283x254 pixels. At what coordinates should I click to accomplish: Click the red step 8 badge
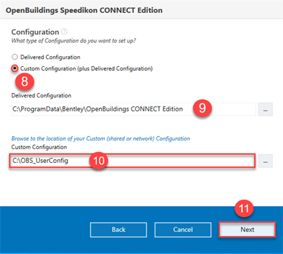point(25,82)
